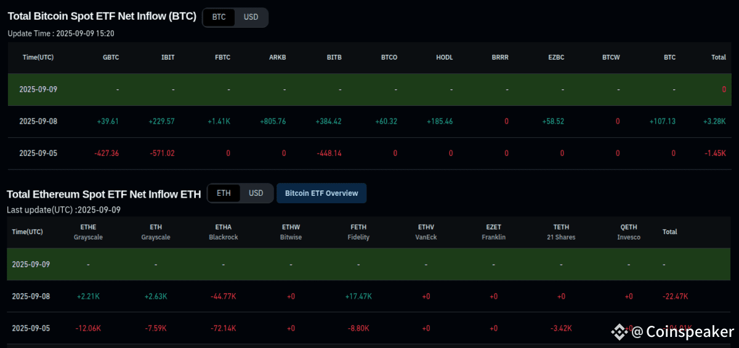Click the 2025-09-08 date in Bitcoin table
The image size is (739, 348).
pyautogui.click(x=38, y=121)
